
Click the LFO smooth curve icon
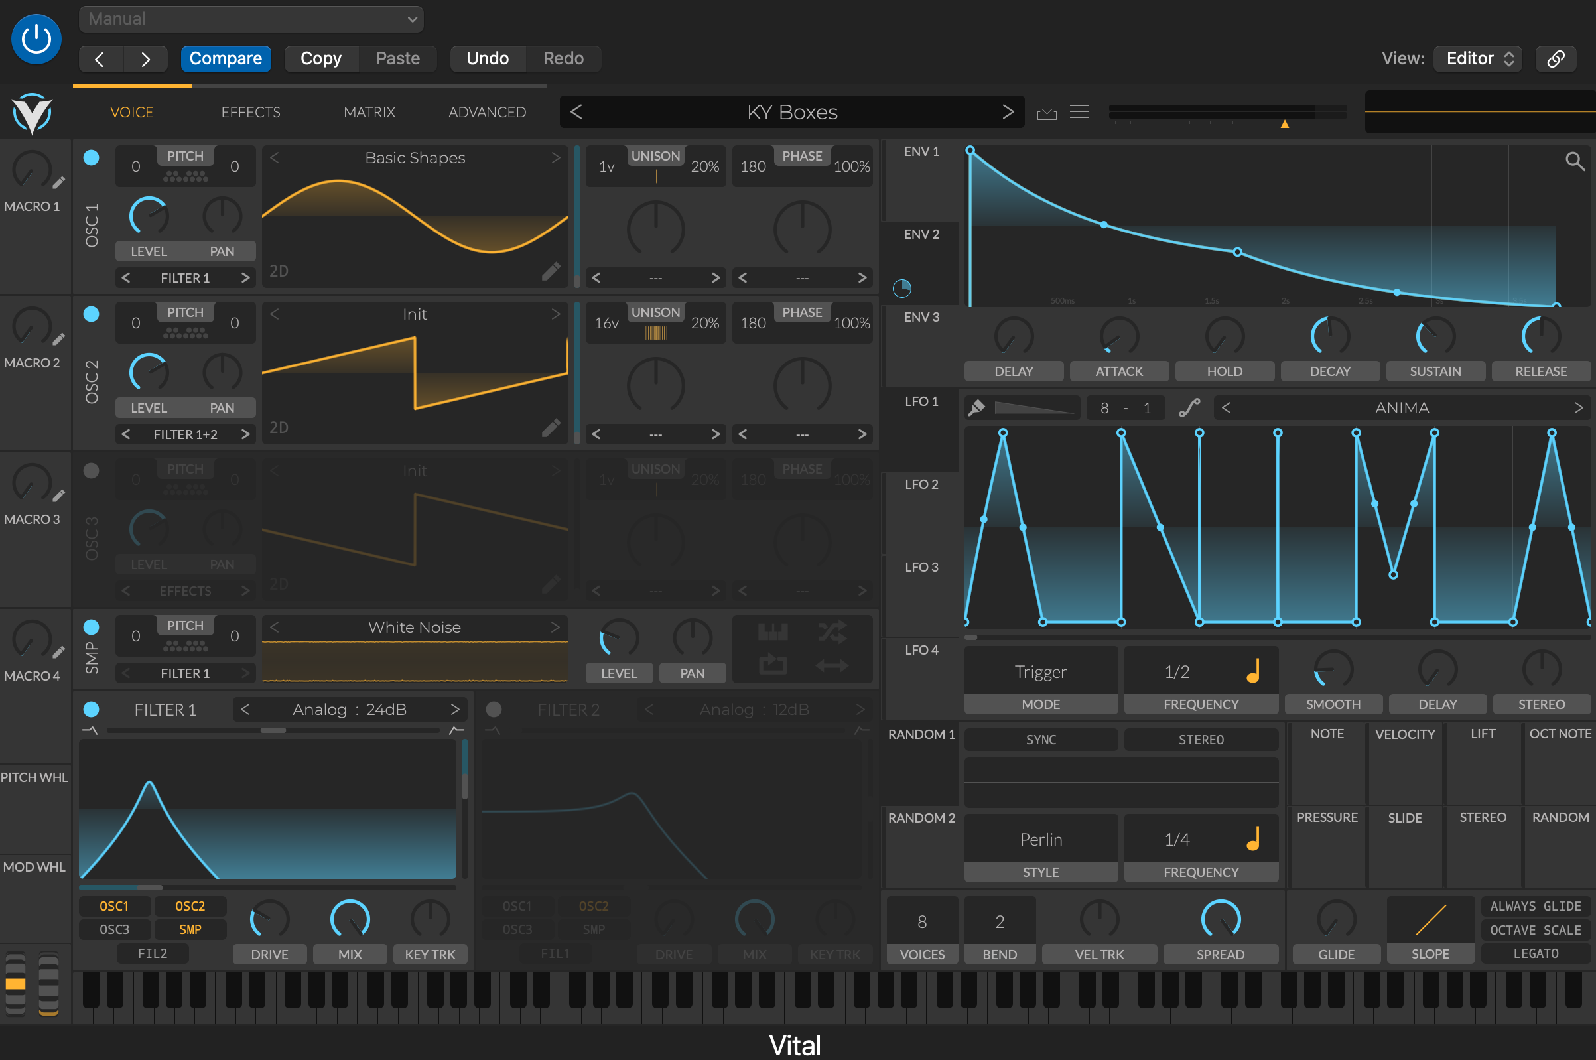tap(1189, 408)
